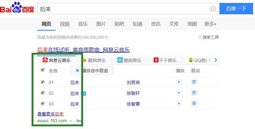
Task: Play 刘若英 后来 song
Action: [x=179, y=82]
